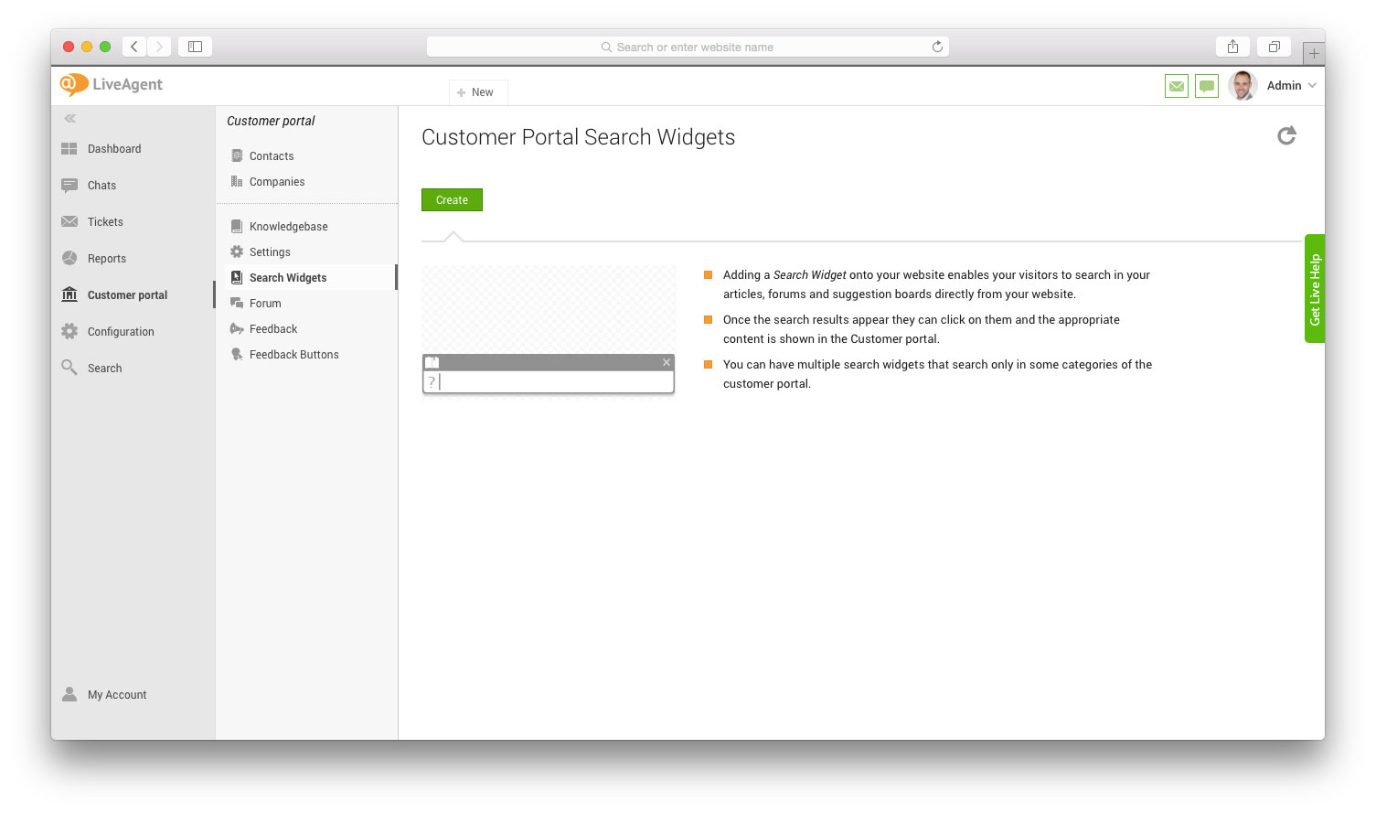
Task: Click the search widget preview input
Action: pos(549,382)
